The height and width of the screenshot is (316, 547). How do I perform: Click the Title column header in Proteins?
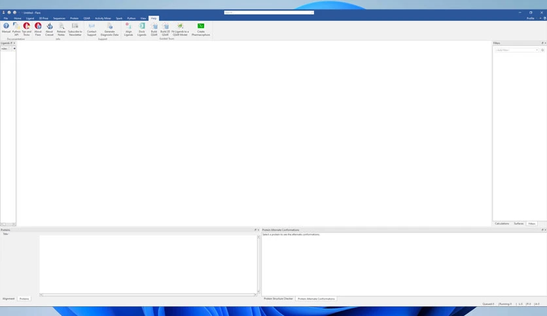click(x=6, y=234)
